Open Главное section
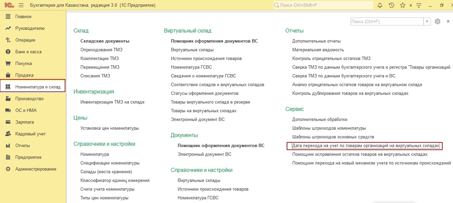Image resolution: width=453 pixels, height=203 pixels. [23, 16]
